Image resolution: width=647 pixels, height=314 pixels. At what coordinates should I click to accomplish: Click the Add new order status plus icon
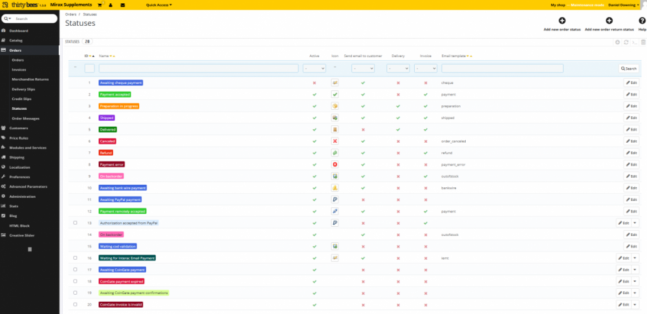[562, 21]
